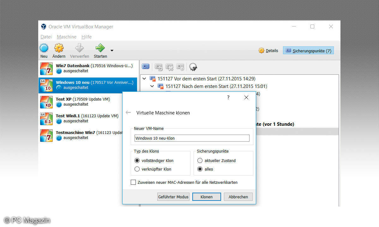The height and width of the screenshot is (227, 379).
Task: Click power status icon under Win7 Datenbank
Action: click(x=59, y=71)
